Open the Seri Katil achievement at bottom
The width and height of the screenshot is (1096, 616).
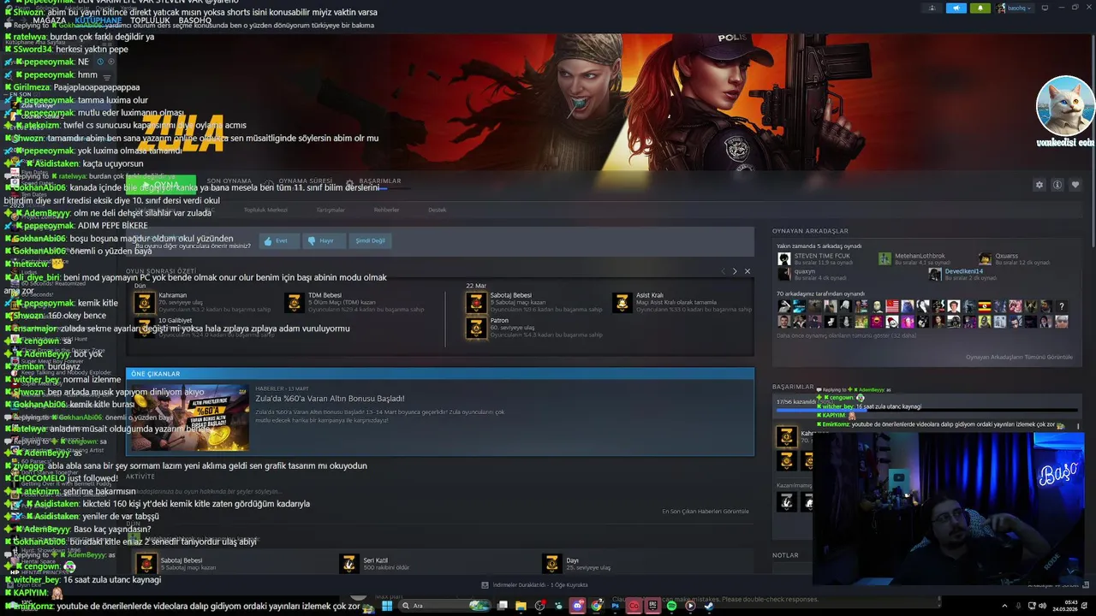click(x=348, y=564)
